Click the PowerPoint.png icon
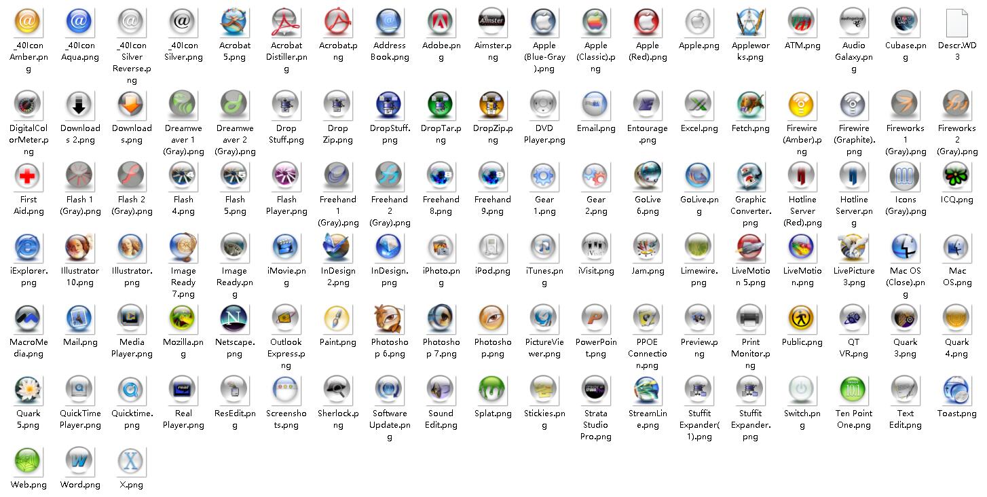This screenshot has width=987, height=497. point(595,318)
